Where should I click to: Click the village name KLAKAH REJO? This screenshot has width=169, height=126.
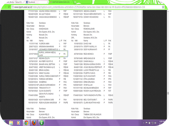click(x=44, y=114)
